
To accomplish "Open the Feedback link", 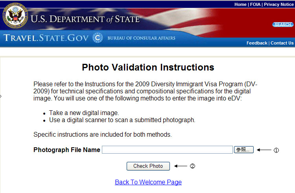I will [257, 43].
